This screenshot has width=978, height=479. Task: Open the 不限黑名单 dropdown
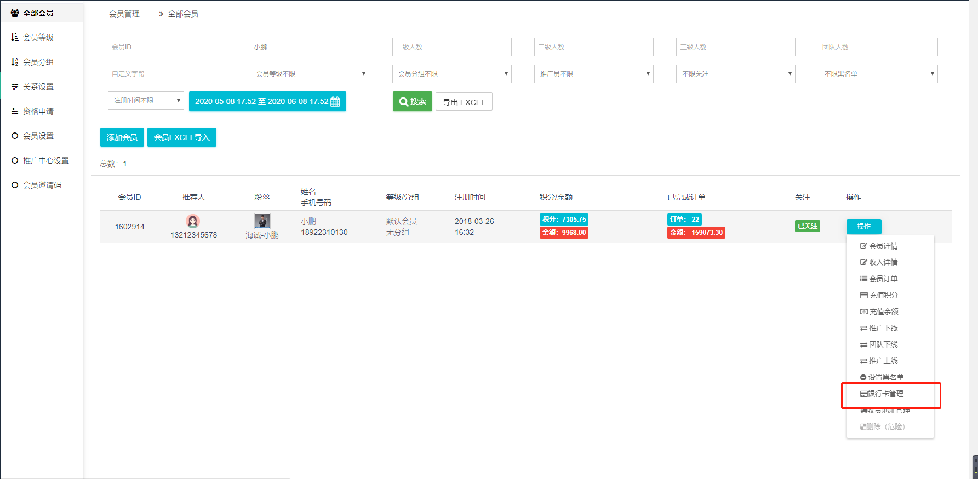click(x=878, y=74)
